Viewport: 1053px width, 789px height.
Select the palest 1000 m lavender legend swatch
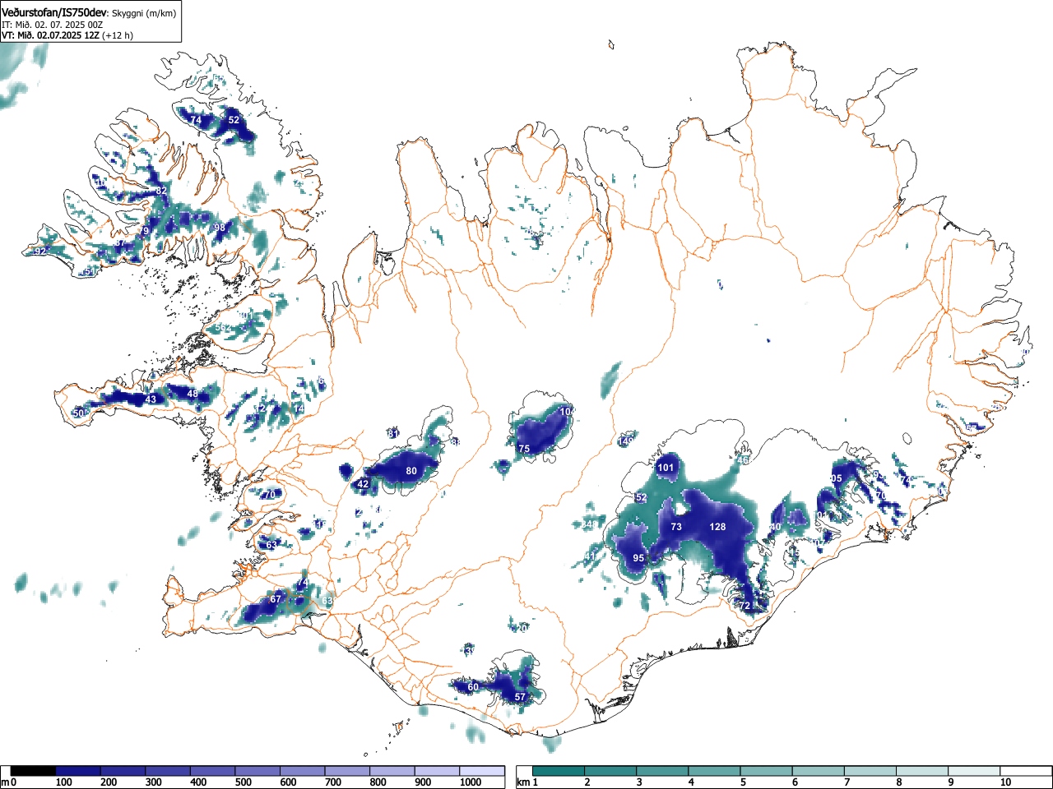pos(483,771)
